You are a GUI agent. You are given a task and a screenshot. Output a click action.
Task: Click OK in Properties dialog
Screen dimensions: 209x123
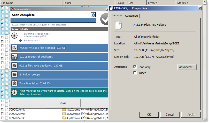click(149, 115)
